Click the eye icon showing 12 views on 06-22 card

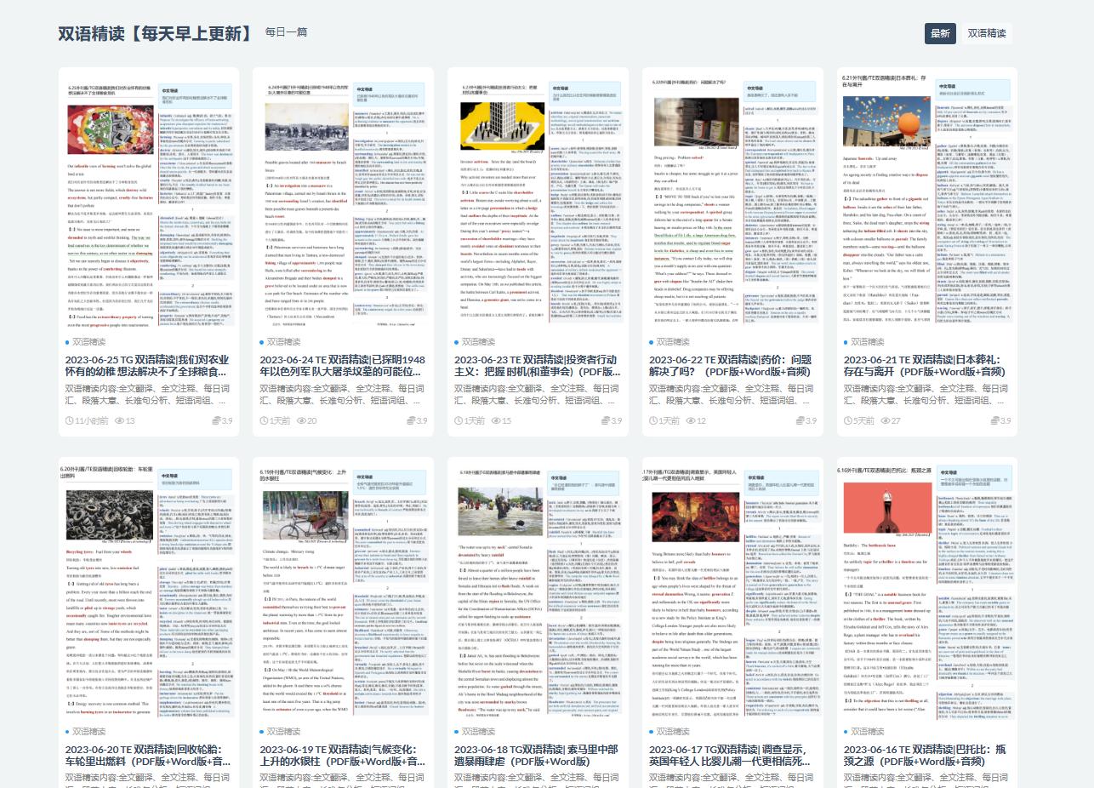691,419
